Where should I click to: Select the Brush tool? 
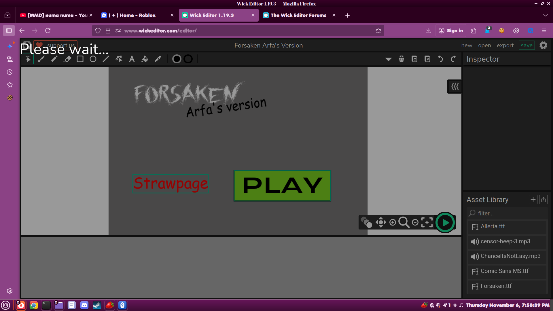[41, 59]
